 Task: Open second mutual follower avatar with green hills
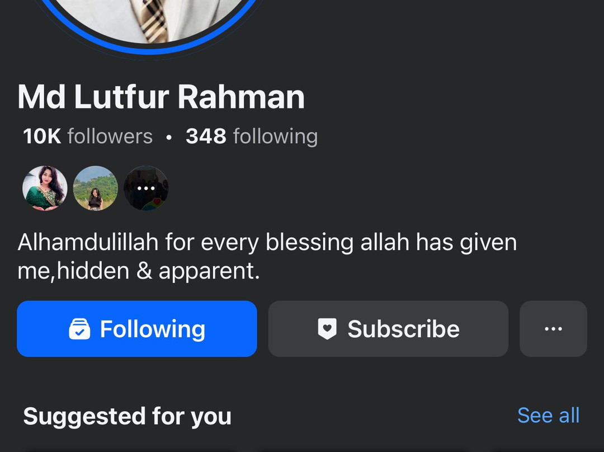point(95,188)
